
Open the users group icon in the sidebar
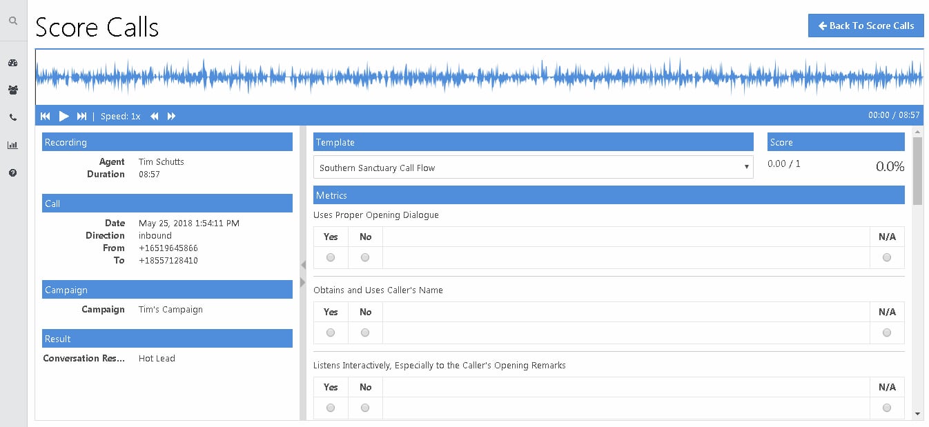12,90
